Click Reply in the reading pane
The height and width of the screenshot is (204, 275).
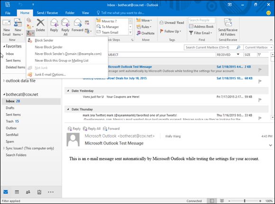coord(74,128)
